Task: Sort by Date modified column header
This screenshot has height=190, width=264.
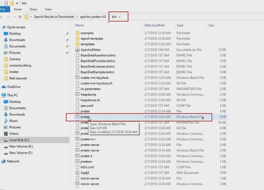Action: 155,25
